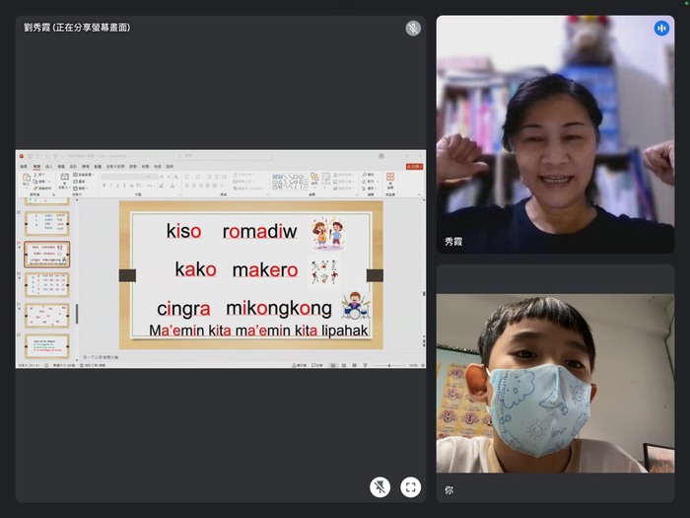Viewport: 690px width, 518px height.
Task: Select 秀霞's video tile
Action: pos(555,135)
